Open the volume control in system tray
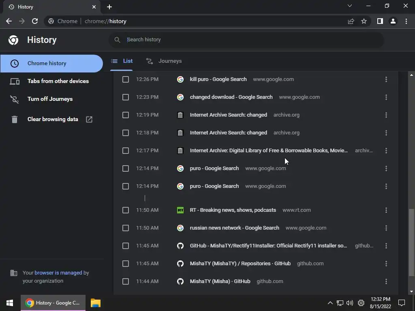This screenshot has height=311, width=415. tap(350, 303)
